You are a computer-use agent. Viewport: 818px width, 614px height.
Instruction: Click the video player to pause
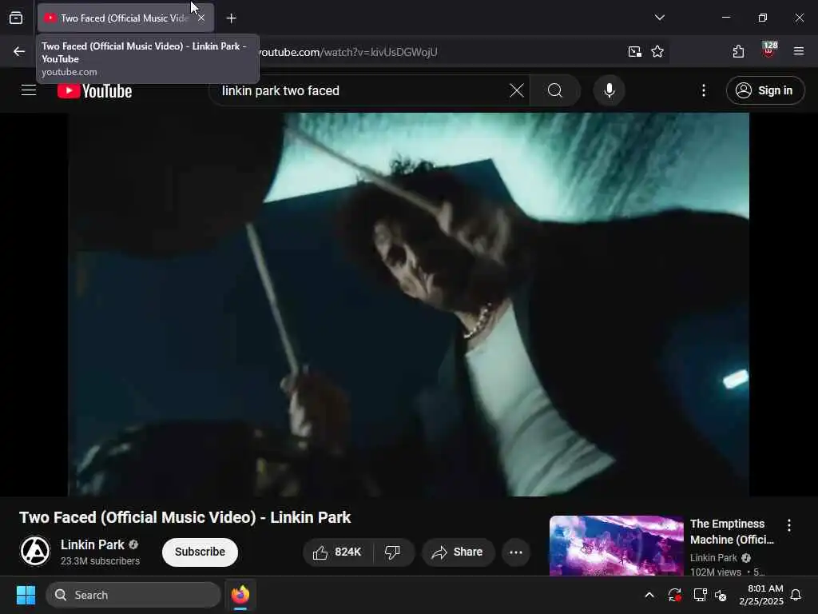[408, 305]
